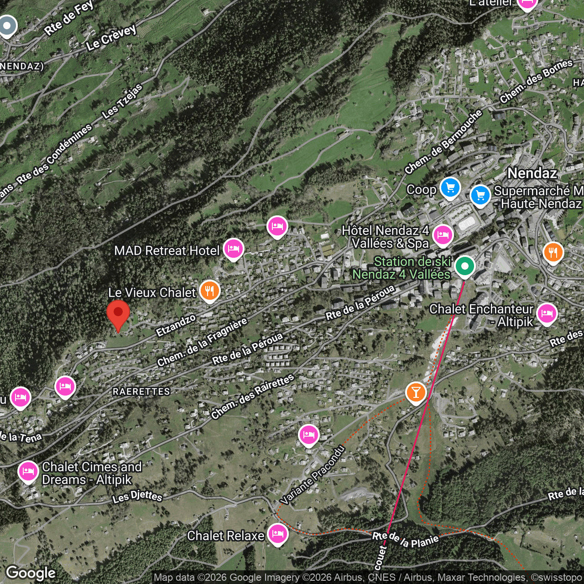Image resolution: width=584 pixels, height=584 pixels.
Task: Click the Supermarché Haute-Nendaz shopping cart icon
Action: pos(480,196)
